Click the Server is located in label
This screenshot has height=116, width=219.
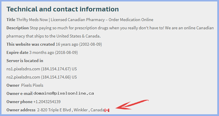(25, 61)
